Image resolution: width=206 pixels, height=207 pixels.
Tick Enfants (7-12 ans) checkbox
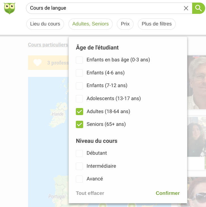[80, 86]
